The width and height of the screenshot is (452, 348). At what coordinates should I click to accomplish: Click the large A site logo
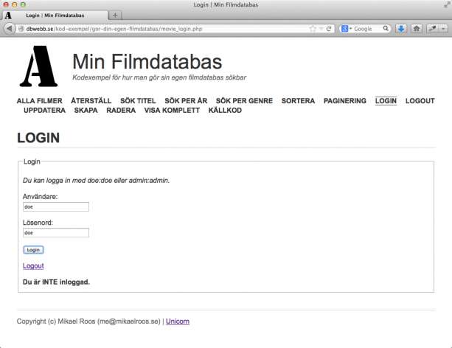[38, 66]
